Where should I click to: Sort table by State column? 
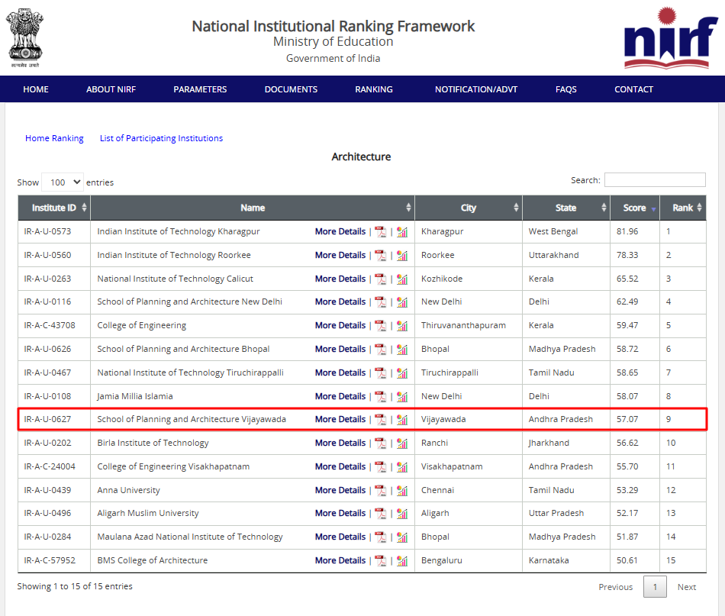click(566, 208)
